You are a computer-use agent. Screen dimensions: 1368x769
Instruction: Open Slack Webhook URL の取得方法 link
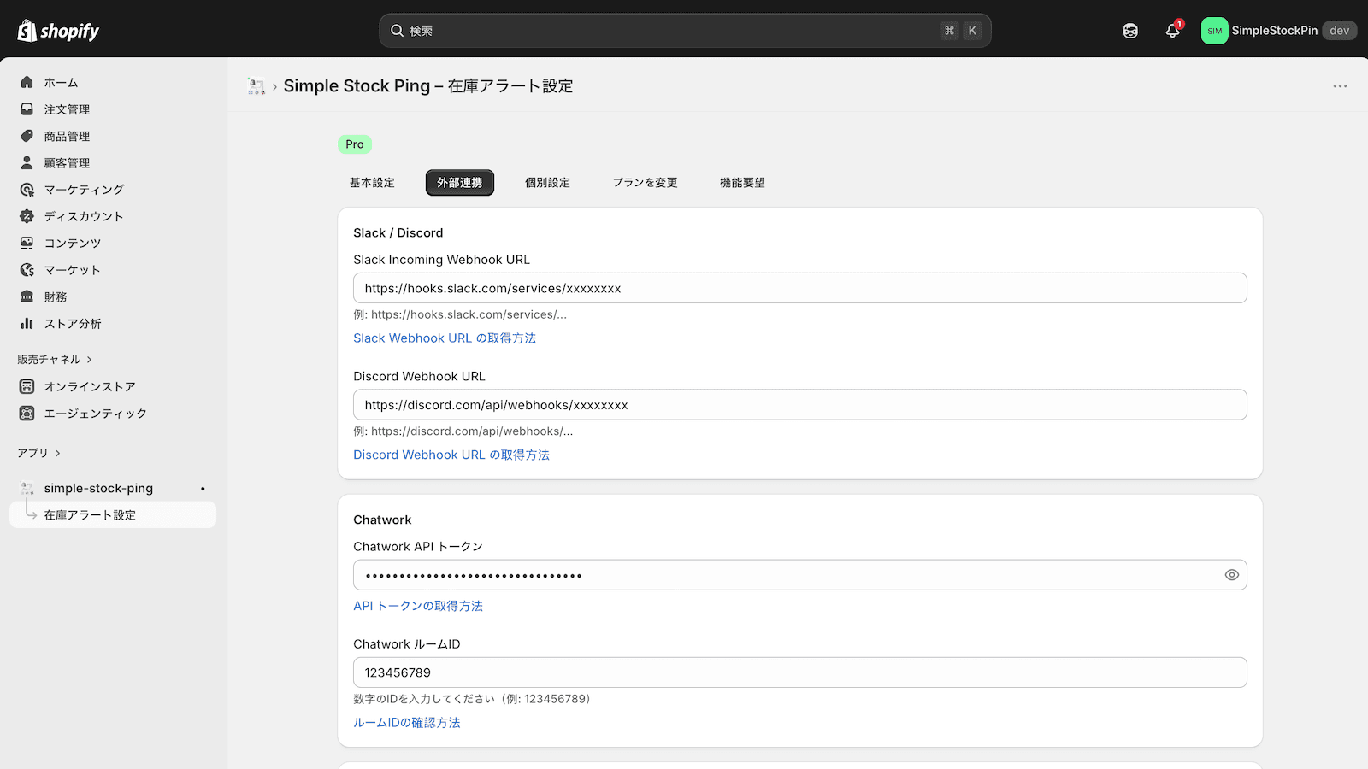[445, 338]
